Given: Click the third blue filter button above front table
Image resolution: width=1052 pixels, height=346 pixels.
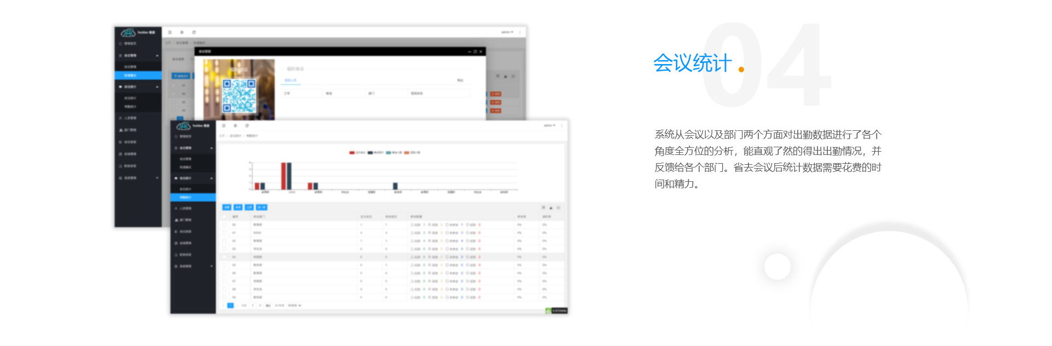Looking at the screenshot, I should 249,207.
